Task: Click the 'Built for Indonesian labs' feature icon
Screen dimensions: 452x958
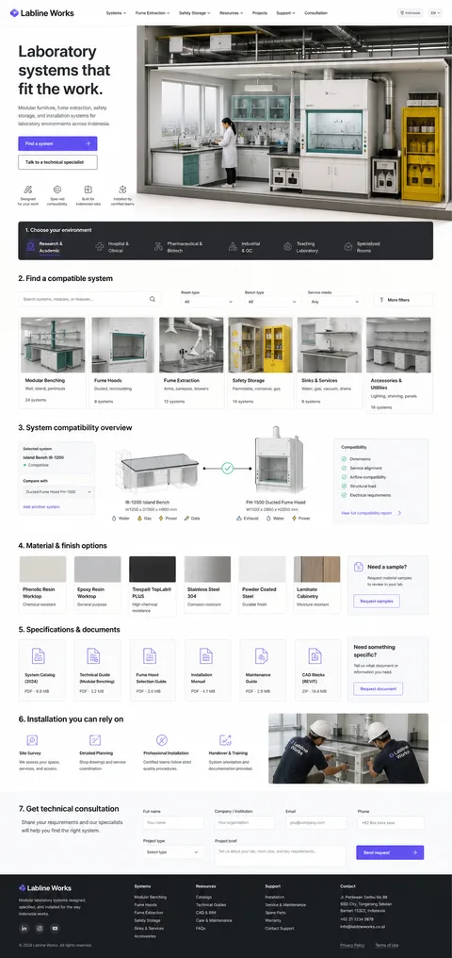Action: 89,190
